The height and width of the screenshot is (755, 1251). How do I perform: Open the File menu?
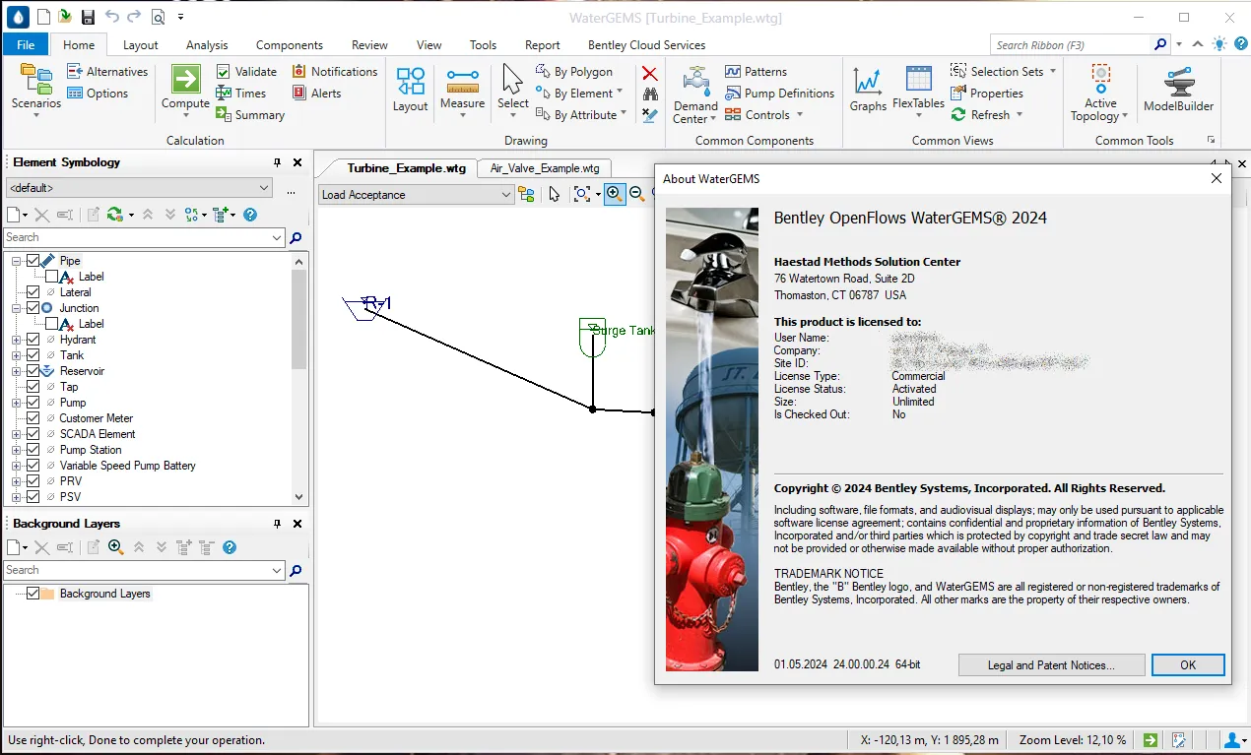[26, 44]
